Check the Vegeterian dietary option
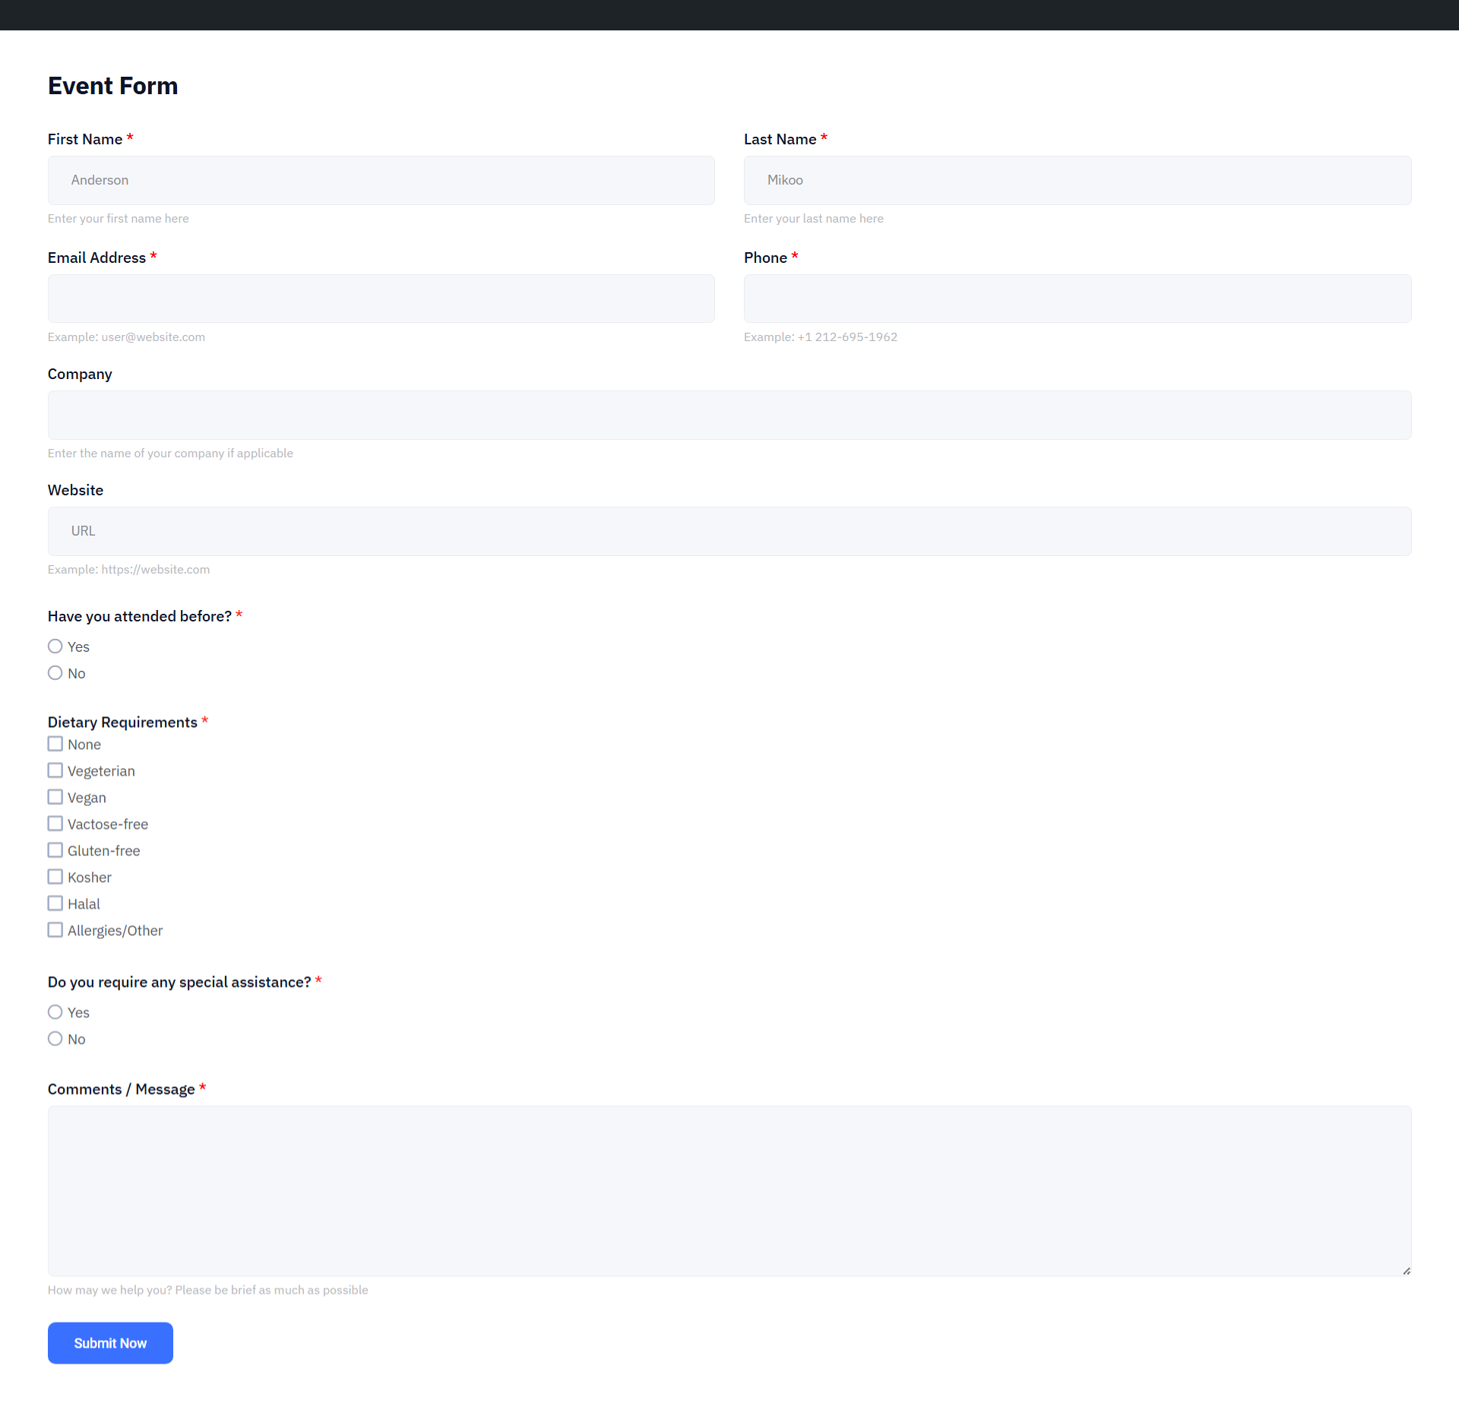This screenshot has width=1459, height=1413. point(55,770)
